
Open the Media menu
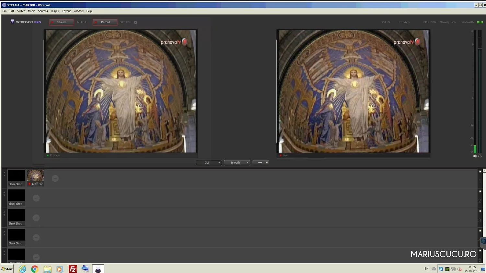pyautogui.click(x=31, y=11)
